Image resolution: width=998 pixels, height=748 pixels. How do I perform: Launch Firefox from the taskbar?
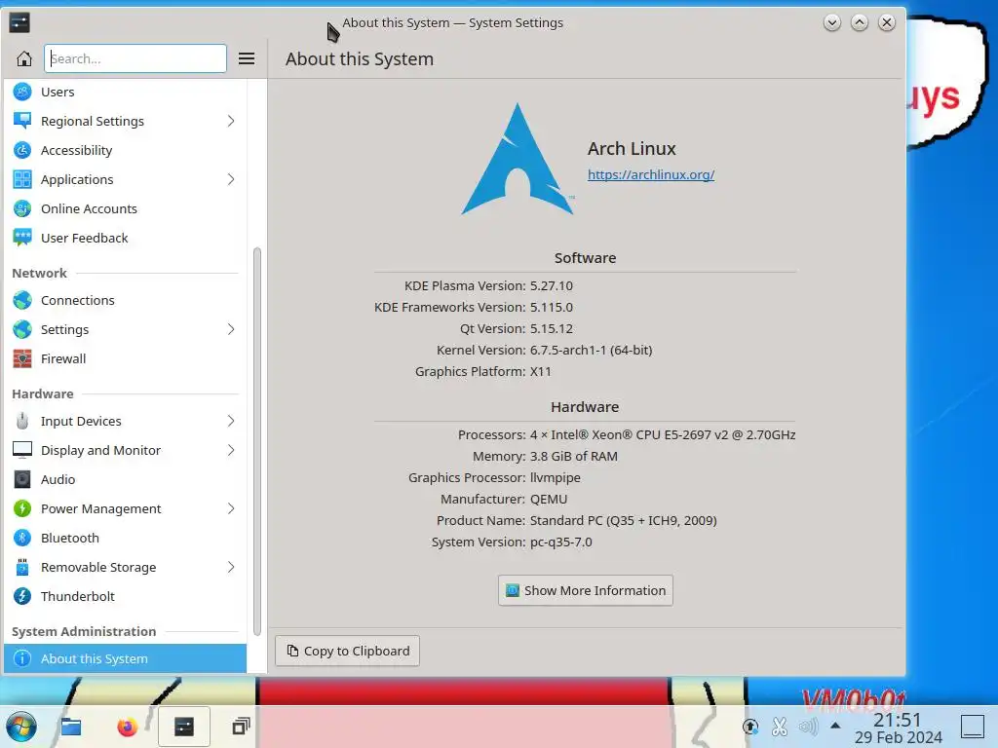point(128,727)
